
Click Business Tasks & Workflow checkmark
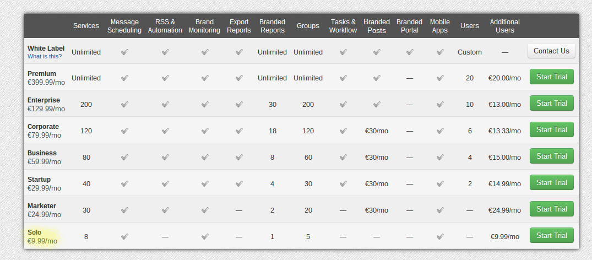point(343,158)
